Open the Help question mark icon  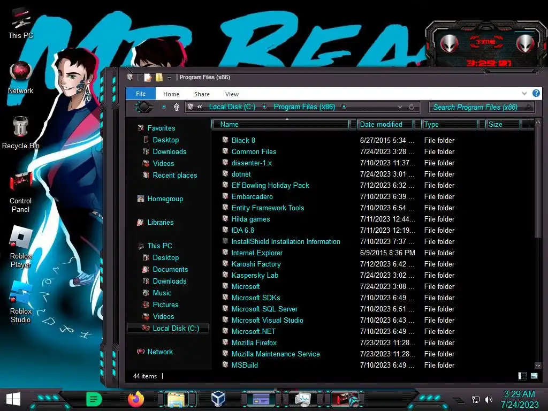click(536, 93)
